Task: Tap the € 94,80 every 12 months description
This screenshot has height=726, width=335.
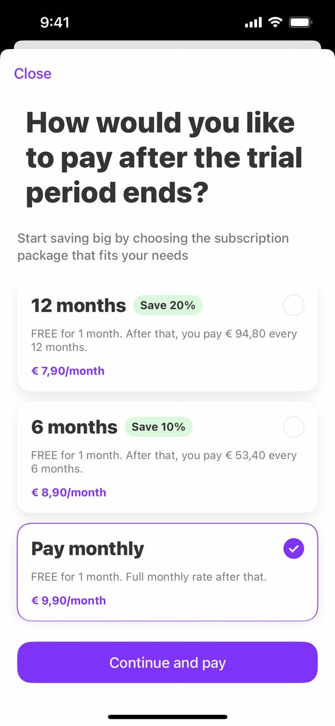Action: click(163, 340)
